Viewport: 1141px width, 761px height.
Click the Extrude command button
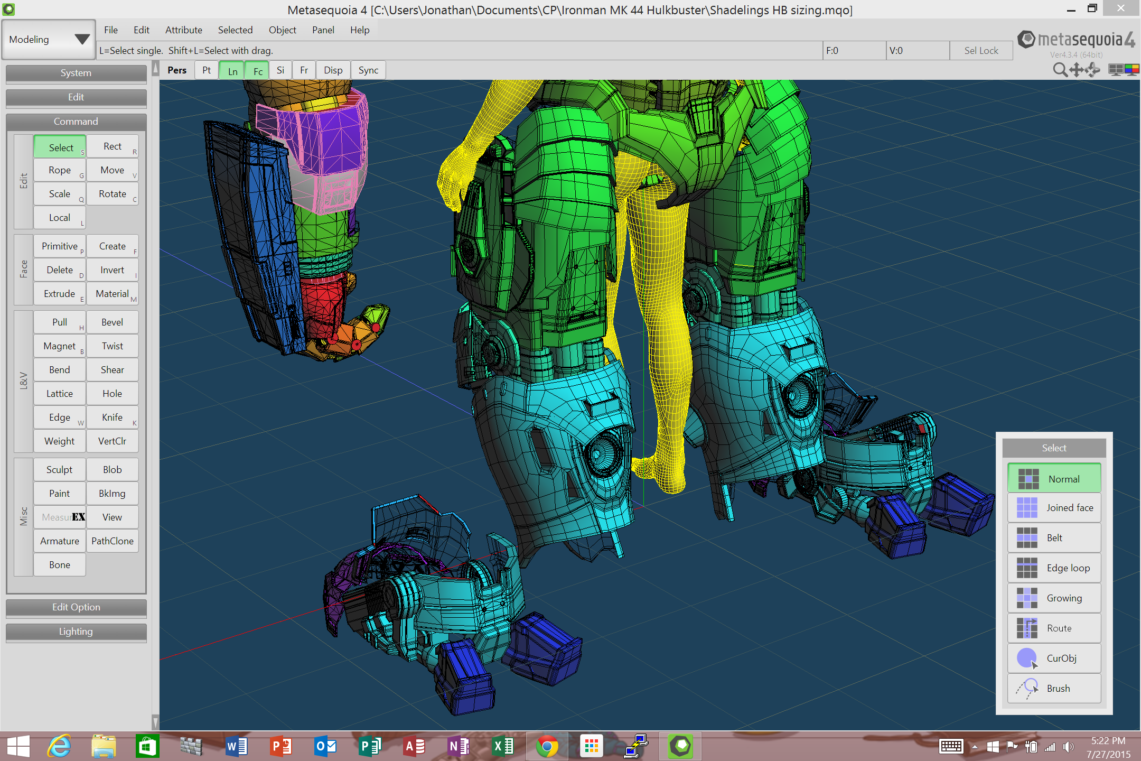pos(60,294)
